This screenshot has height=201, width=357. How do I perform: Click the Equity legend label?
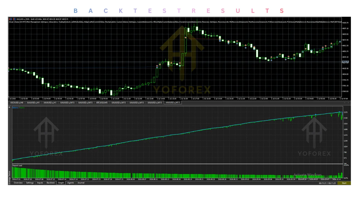click(x=22, y=107)
